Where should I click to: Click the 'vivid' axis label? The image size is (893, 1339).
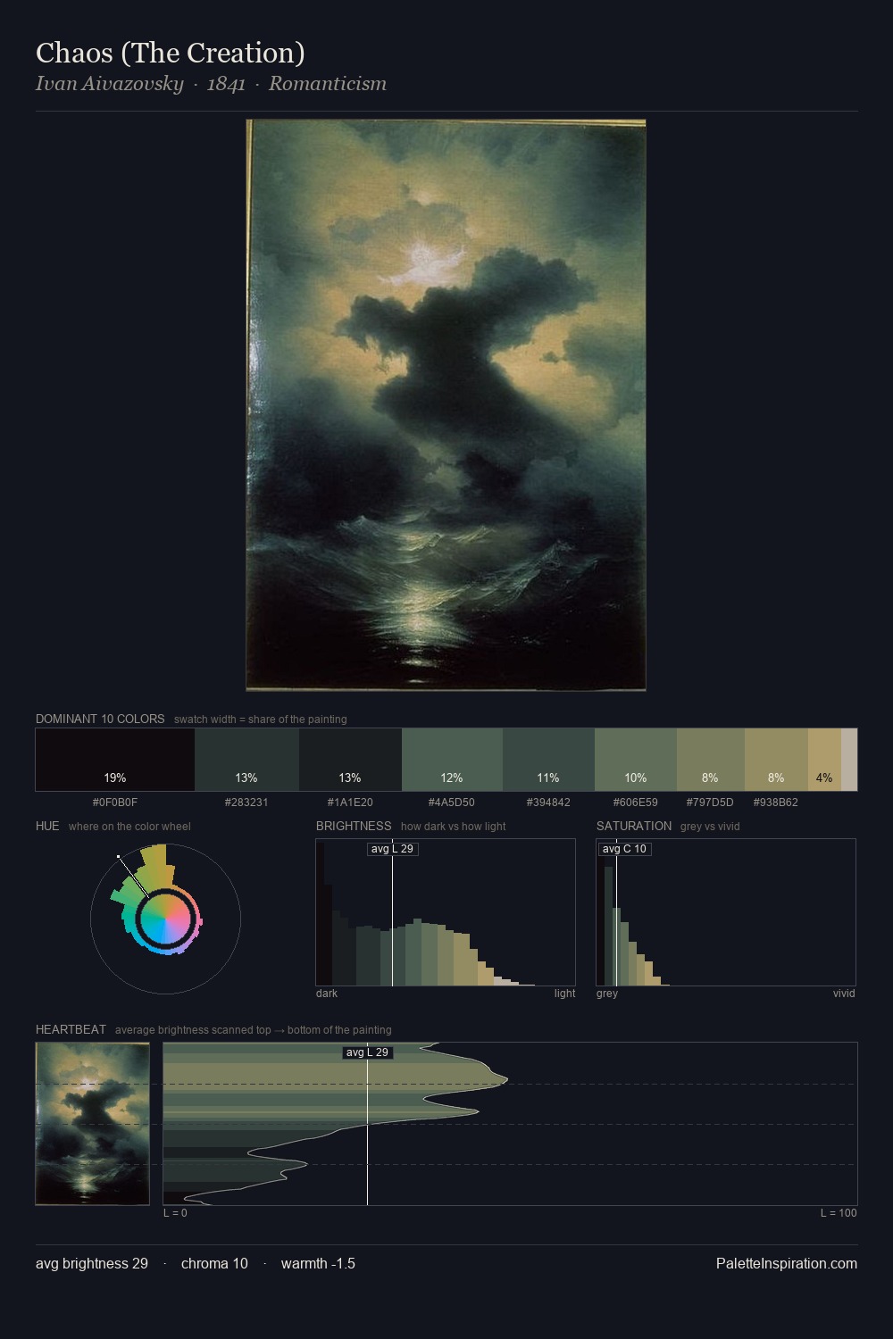pos(844,994)
